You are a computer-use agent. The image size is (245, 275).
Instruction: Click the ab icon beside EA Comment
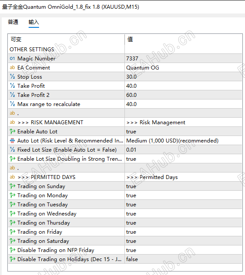[12, 67]
